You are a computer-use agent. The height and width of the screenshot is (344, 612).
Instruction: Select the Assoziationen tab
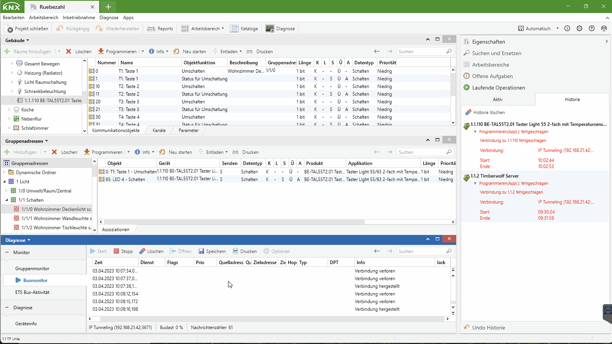tap(116, 230)
